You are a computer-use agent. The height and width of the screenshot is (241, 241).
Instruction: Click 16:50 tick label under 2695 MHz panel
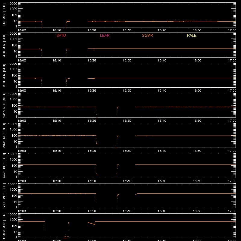click(197, 151)
